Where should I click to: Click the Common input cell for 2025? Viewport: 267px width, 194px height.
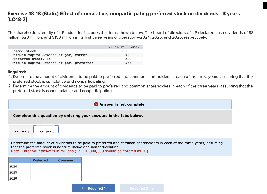tap(68, 172)
